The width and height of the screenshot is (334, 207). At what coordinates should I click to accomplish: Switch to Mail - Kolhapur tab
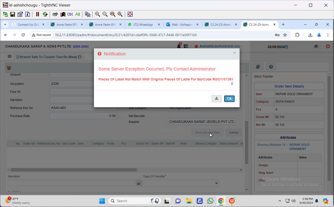(182, 24)
